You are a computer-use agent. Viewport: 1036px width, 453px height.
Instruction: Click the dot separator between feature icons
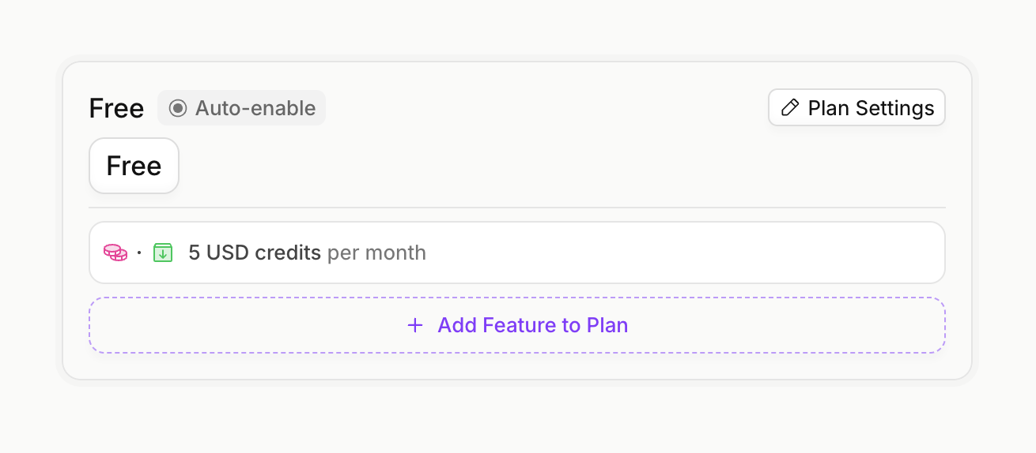(139, 253)
